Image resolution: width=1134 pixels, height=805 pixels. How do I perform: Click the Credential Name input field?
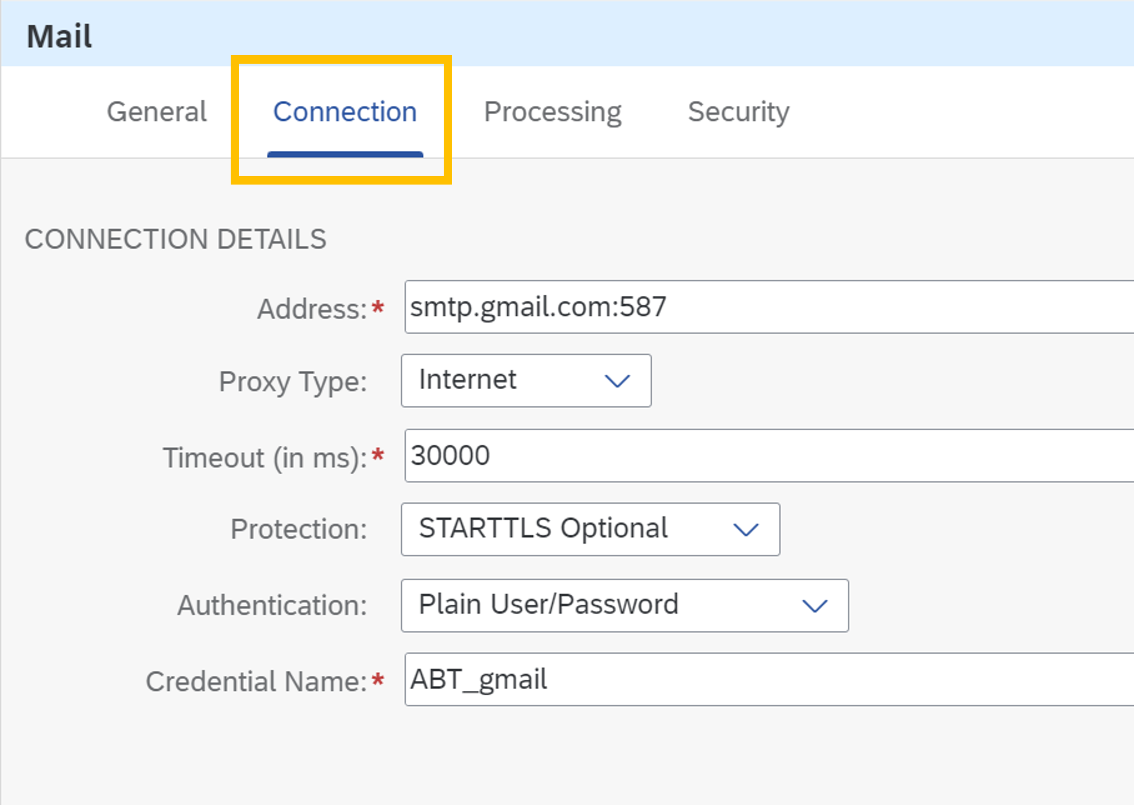pos(769,679)
